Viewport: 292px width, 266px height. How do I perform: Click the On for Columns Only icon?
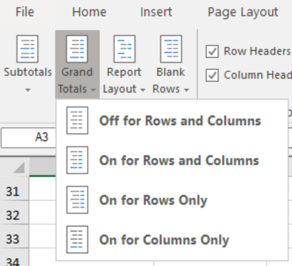(x=77, y=240)
